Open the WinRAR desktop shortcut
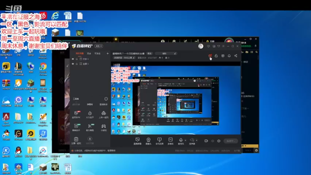The width and height of the screenshot is (311, 175). click(6, 84)
